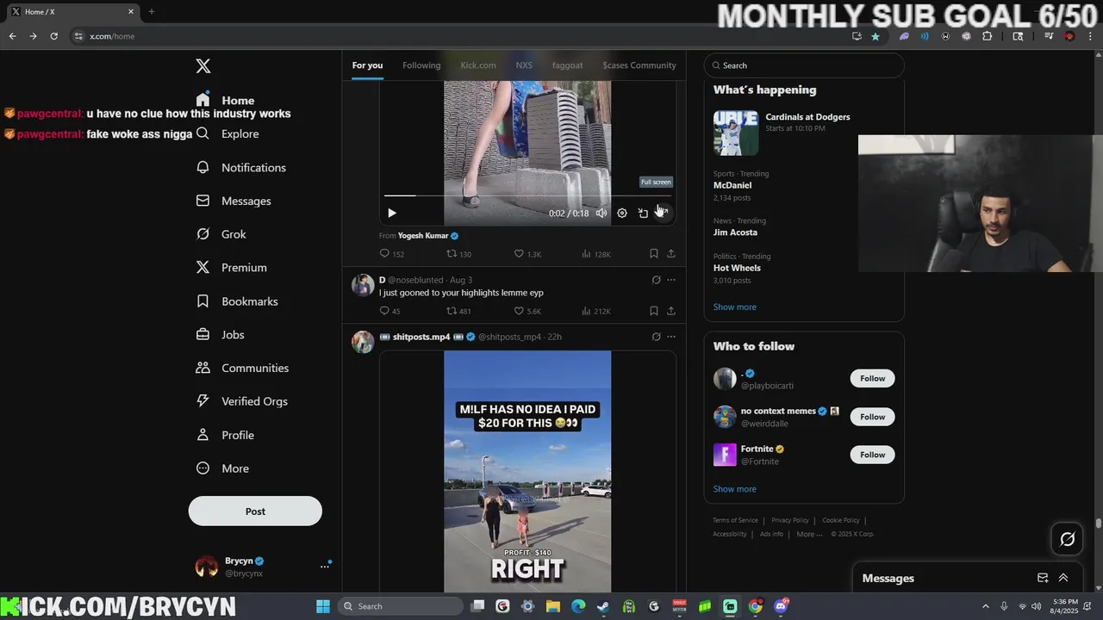This screenshot has height=620, width=1103.
Task: Switch to the $cases Community tab
Action: [x=639, y=65]
